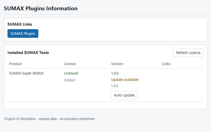Click the Update available notice

125,79
